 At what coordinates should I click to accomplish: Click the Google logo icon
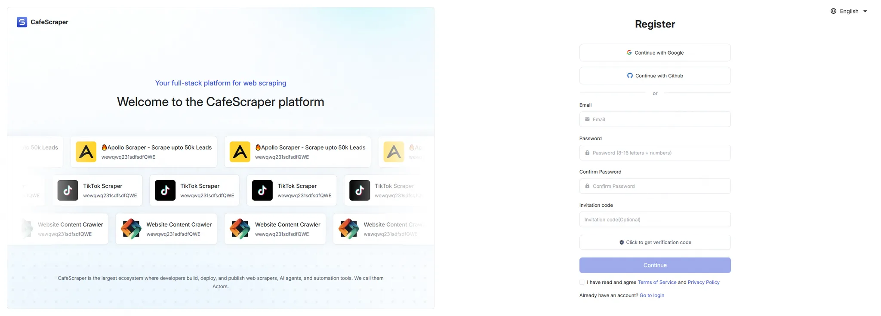[x=629, y=52]
